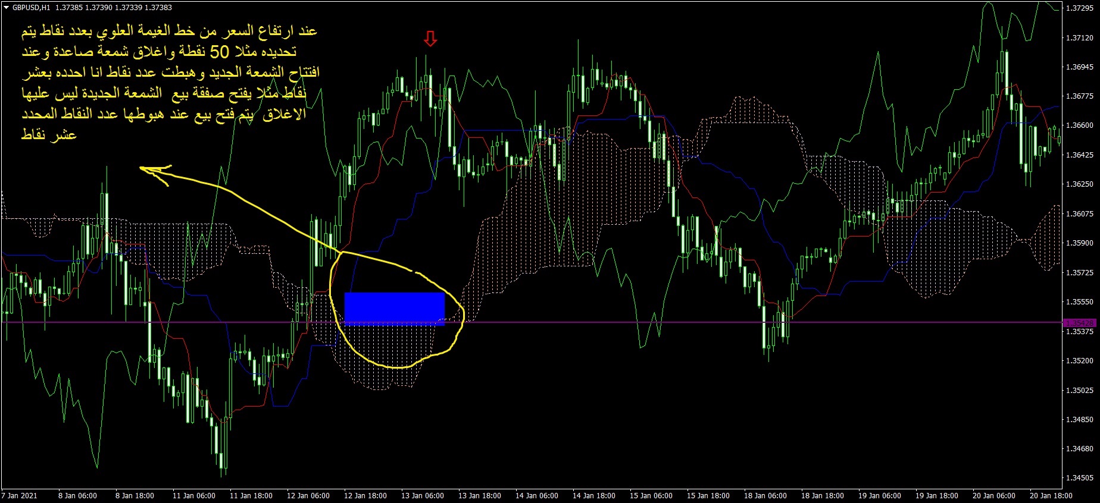Click the 20 Jan 18:00 time label

1051,495
